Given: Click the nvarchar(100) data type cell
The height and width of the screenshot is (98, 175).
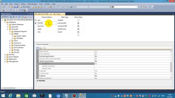Looking at the screenshot, I should tap(65, 26).
